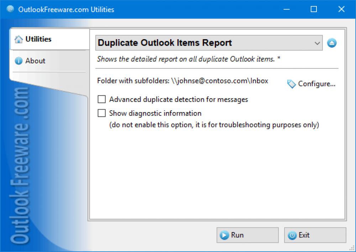This screenshot has width=356, height=252.
Task: Click the blue tag icon next to Configure
Action: tap(291, 84)
